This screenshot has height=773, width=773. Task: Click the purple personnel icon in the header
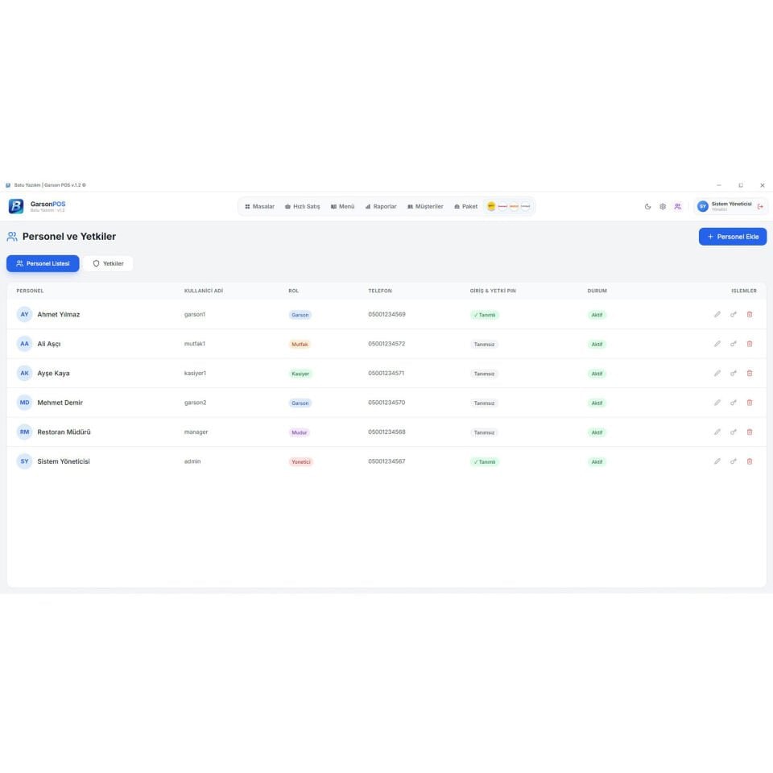pos(678,207)
